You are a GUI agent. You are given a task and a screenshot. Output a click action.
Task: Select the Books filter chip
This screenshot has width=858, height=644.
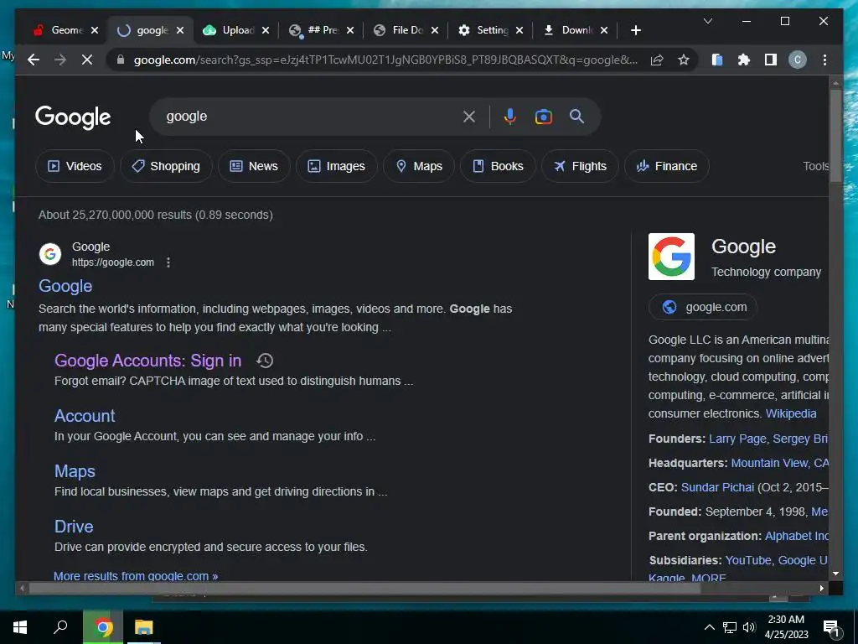(498, 166)
